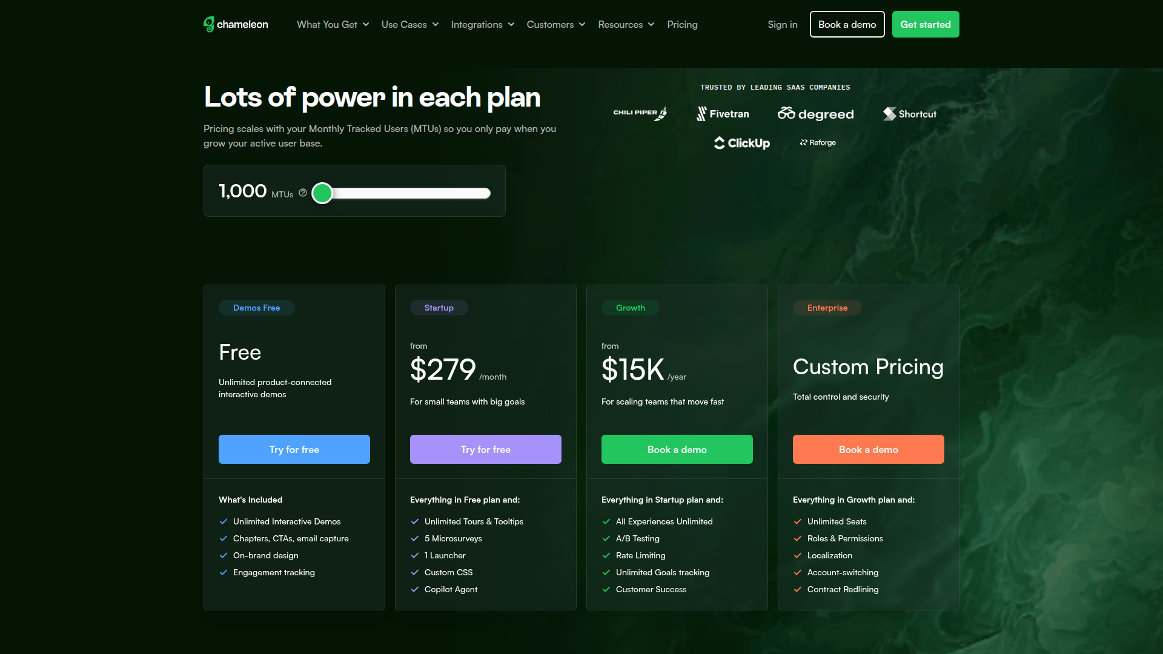Click the Chameleon logo
Screen dimensions: 1163x654
coord(235,24)
